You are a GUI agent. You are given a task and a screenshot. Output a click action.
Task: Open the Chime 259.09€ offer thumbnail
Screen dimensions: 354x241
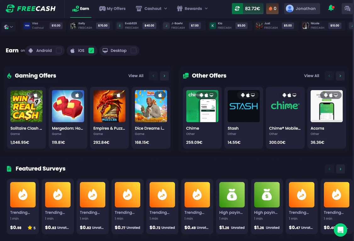pyautogui.click(x=202, y=106)
